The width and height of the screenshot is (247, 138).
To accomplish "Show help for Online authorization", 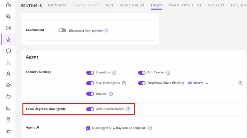I will click(x=129, y=109).
